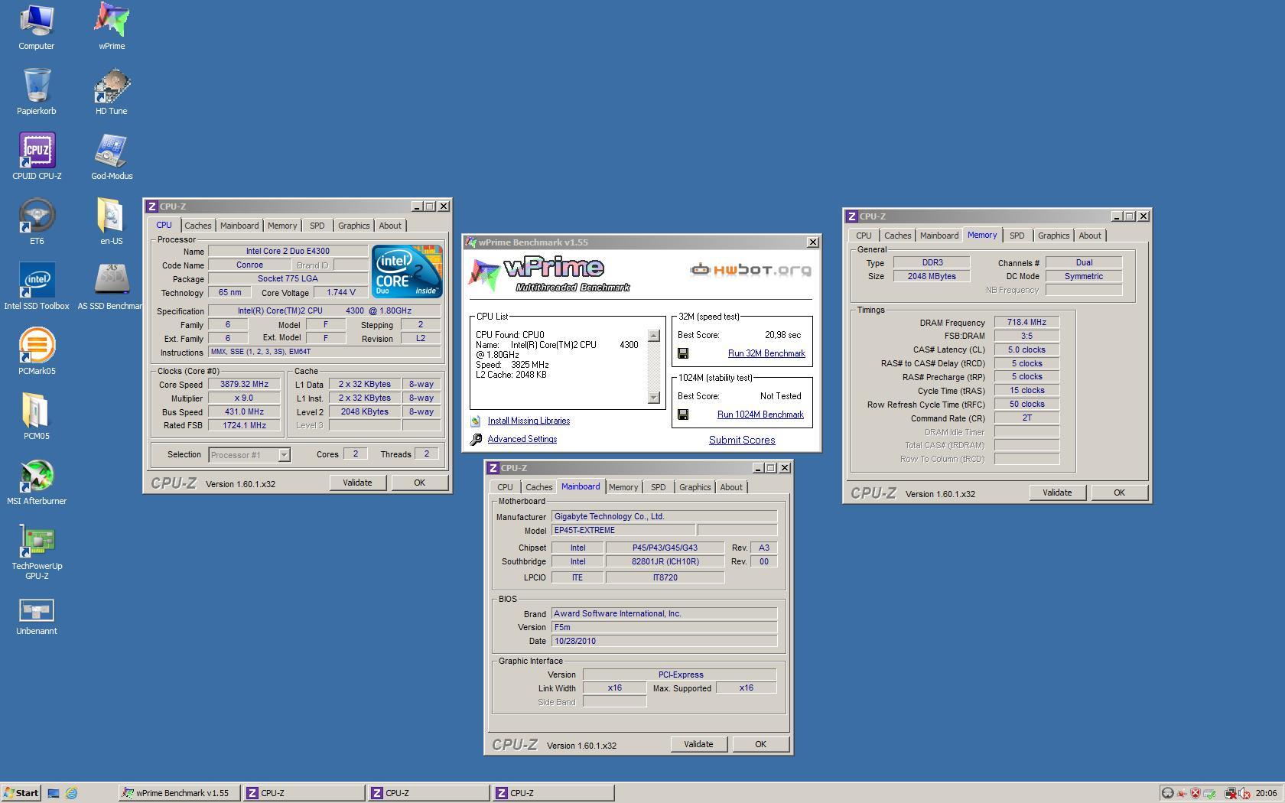Launch the Intel SSD Toolbox
1285x803 pixels.
pos(37,287)
